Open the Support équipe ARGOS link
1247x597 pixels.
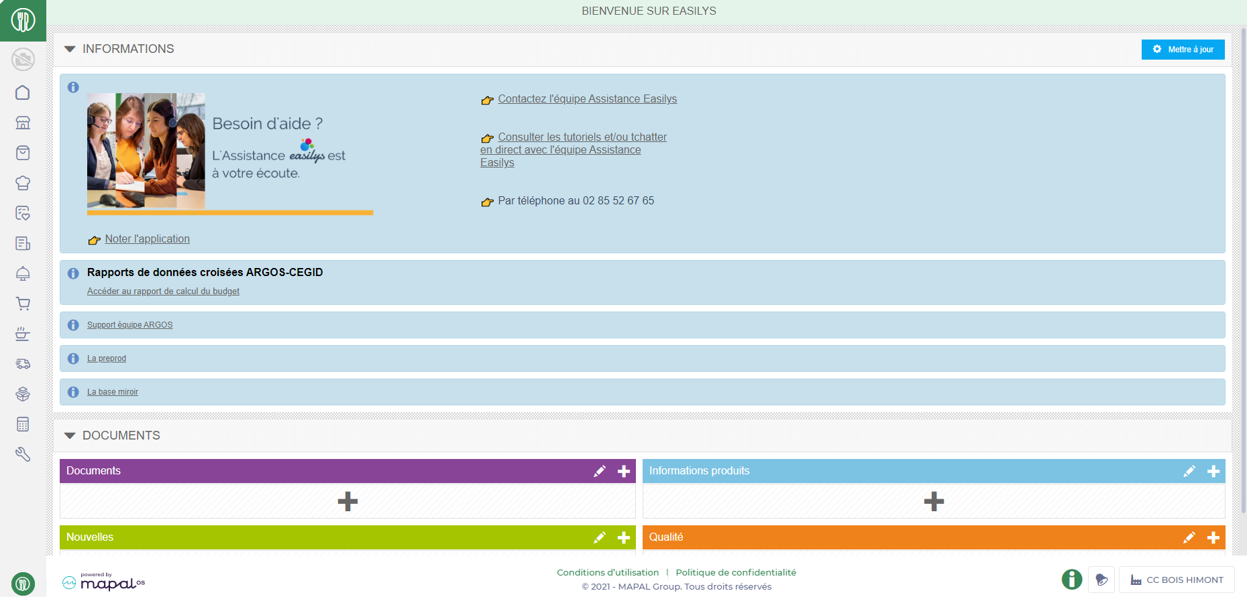point(129,325)
